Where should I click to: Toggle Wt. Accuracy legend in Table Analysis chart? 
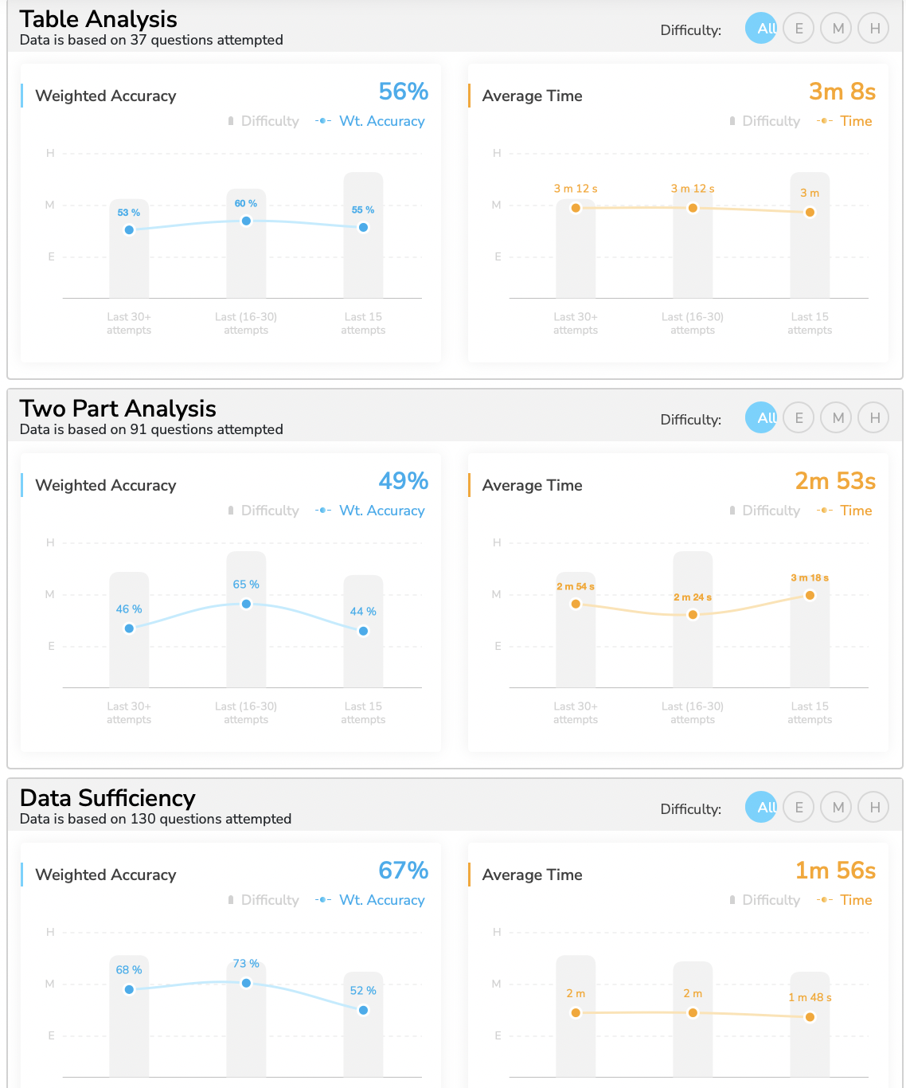click(371, 121)
